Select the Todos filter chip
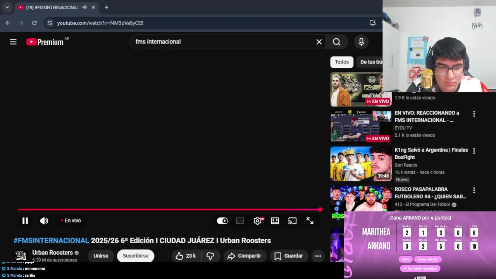Viewport: 496px width, 279px height. 342,62
